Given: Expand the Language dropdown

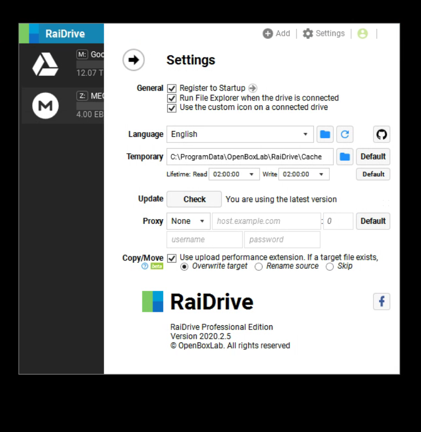Looking at the screenshot, I should pyautogui.click(x=240, y=134).
